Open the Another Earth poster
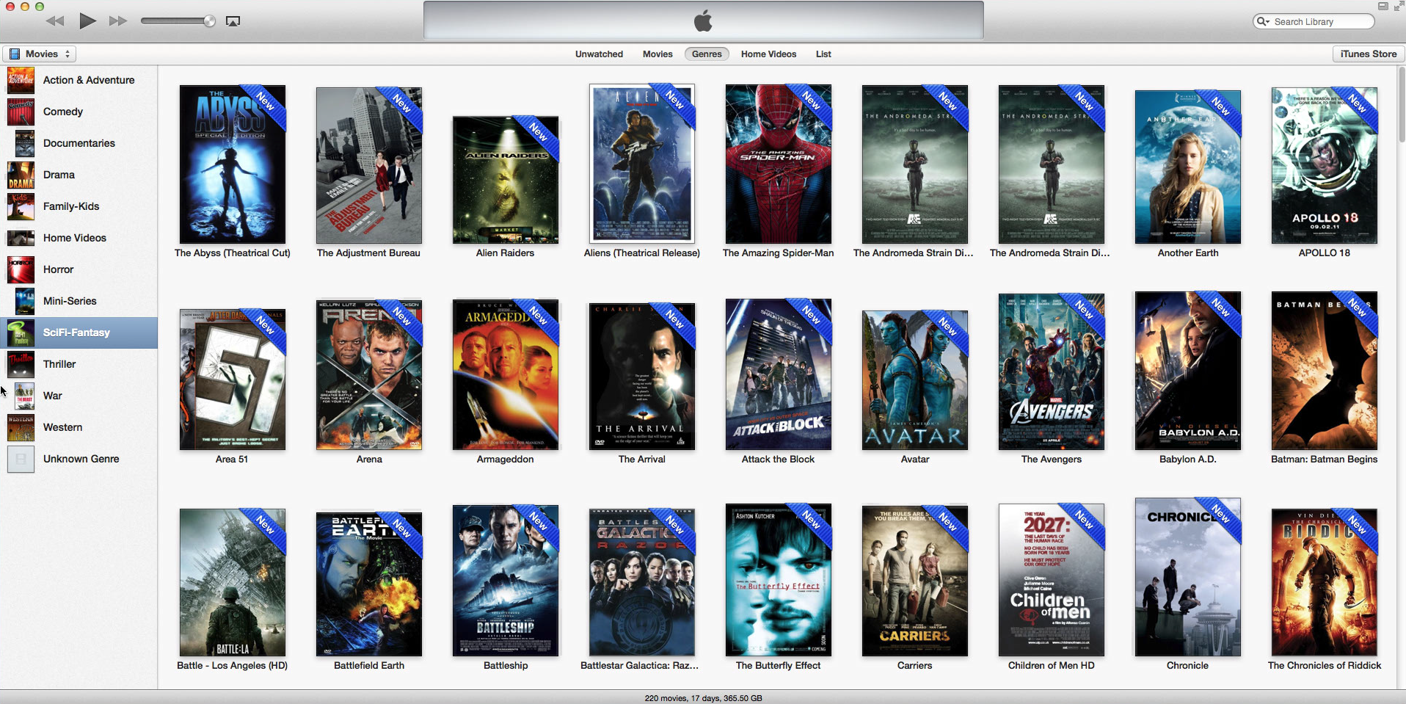 click(x=1188, y=167)
